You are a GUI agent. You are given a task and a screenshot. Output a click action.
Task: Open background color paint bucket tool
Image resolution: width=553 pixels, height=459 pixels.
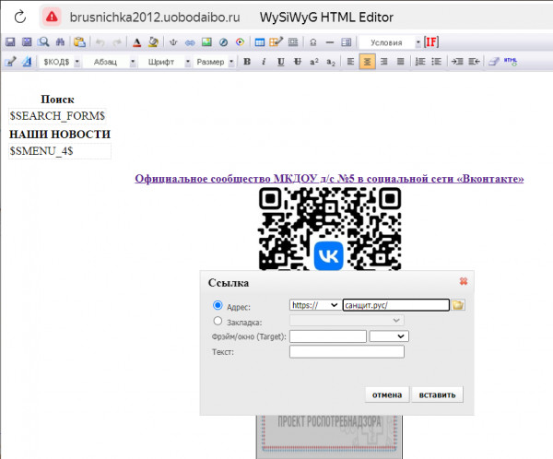pyautogui.click(x=153, y=42)
